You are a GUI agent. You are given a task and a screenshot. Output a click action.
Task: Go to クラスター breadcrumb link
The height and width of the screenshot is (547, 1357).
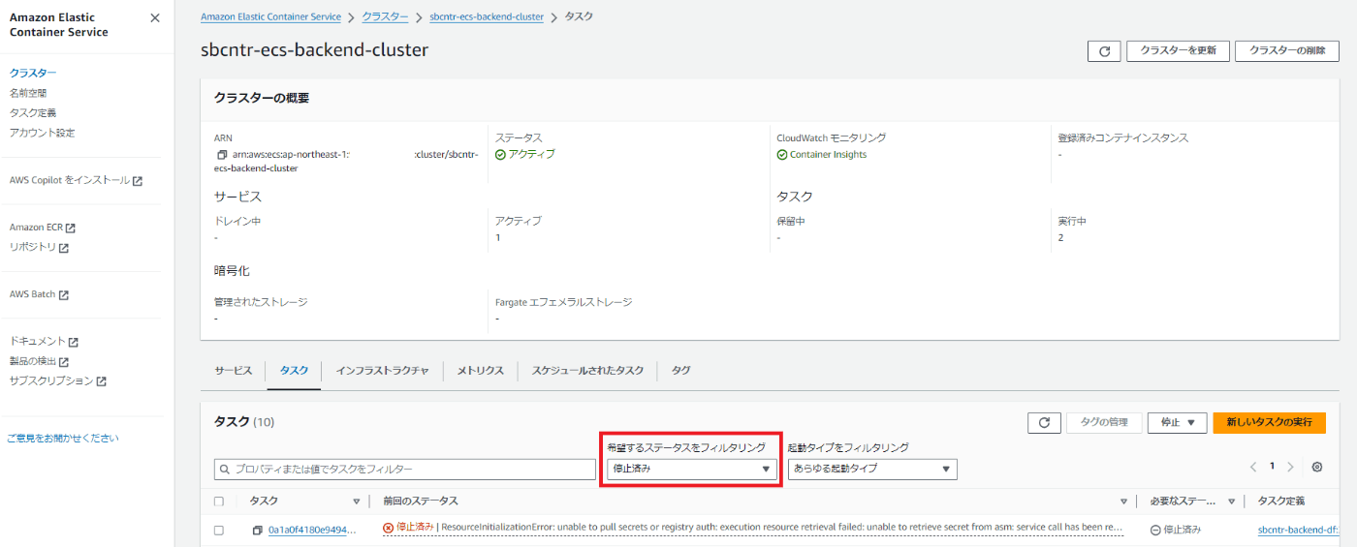(x=385, y=16)
